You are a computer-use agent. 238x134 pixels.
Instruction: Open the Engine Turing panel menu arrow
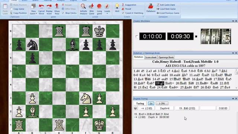(233, 99)
